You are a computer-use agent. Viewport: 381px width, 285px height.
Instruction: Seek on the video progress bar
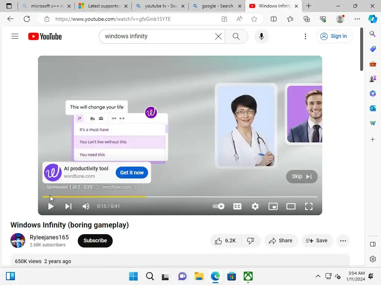(180, 197)
